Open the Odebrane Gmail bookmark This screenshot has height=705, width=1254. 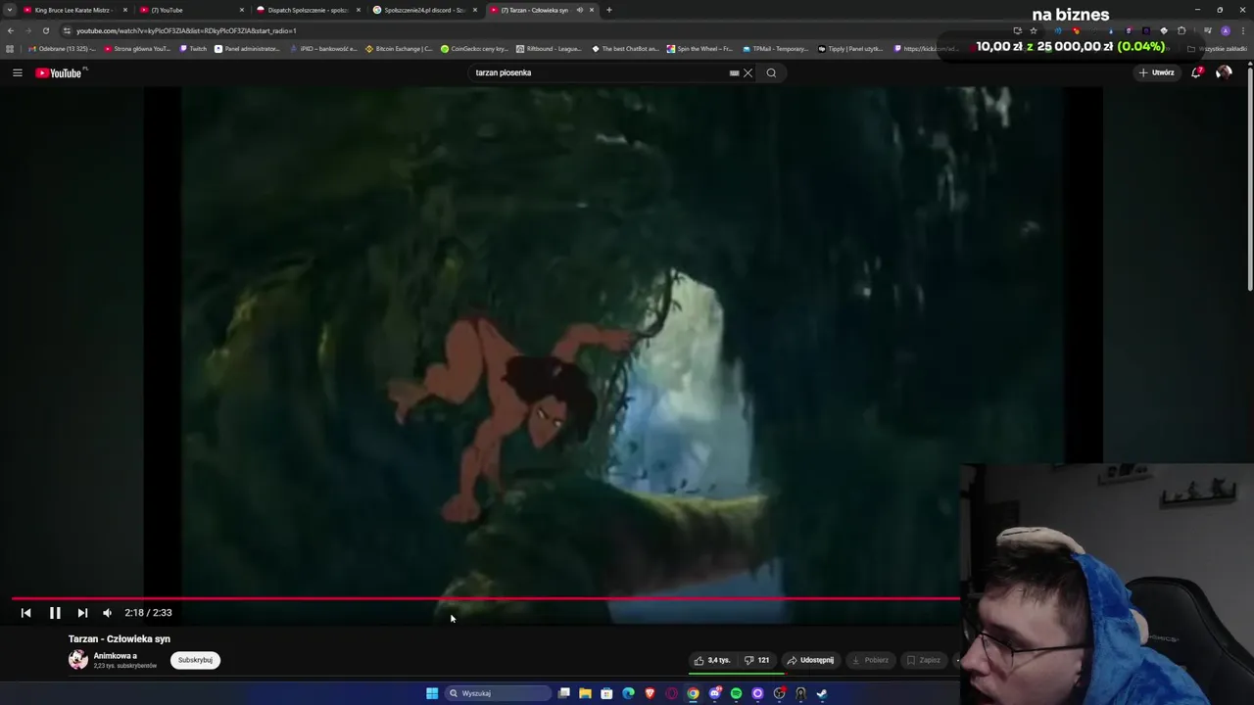click(63, 48)
